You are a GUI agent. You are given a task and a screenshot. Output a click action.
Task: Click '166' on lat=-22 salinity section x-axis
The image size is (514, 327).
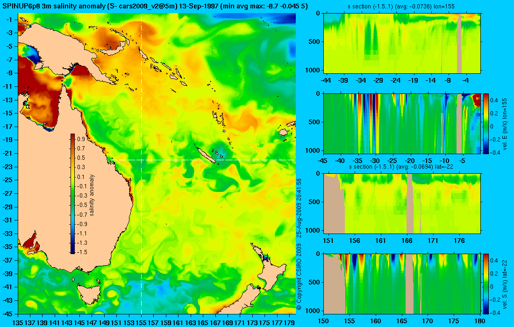pyautogui.click(x=407, y=241)
